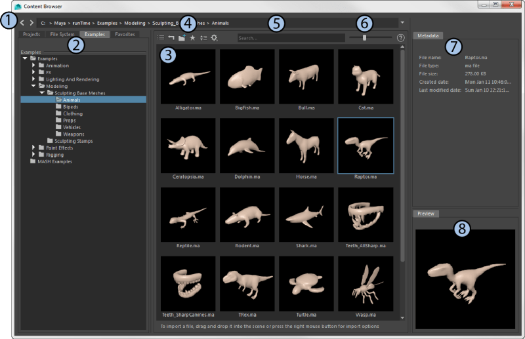Click the up-one-level return arrow icon
Image resolution: width=525 pixels, height=339 pixels.
pos(171,38)
